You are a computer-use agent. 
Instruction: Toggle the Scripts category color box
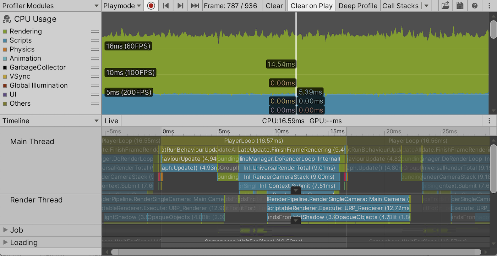click(5, 40)
